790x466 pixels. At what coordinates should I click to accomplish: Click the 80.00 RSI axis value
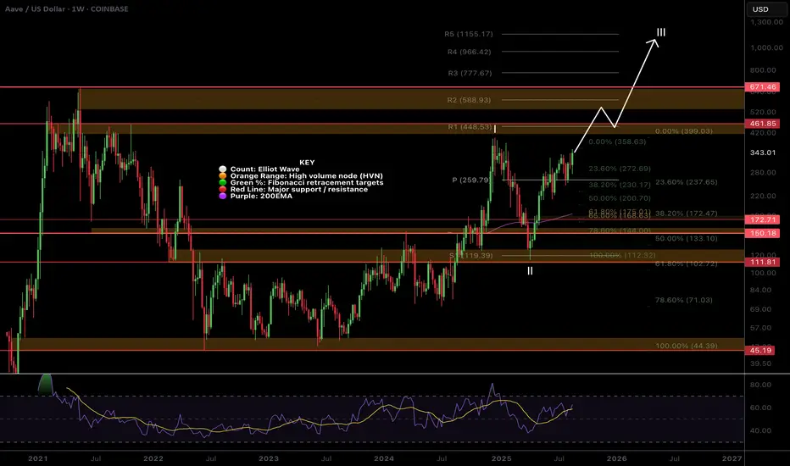point(761,385)
